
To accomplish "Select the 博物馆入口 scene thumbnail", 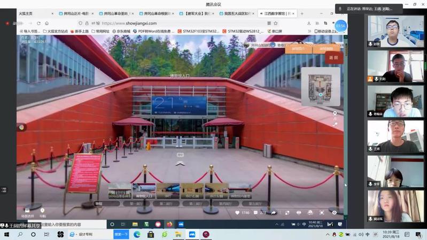I will pos(144,191).
